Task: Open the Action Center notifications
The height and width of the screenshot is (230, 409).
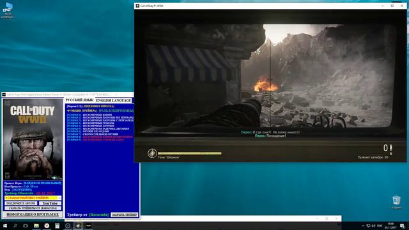Action: click(x=403, y=226)
